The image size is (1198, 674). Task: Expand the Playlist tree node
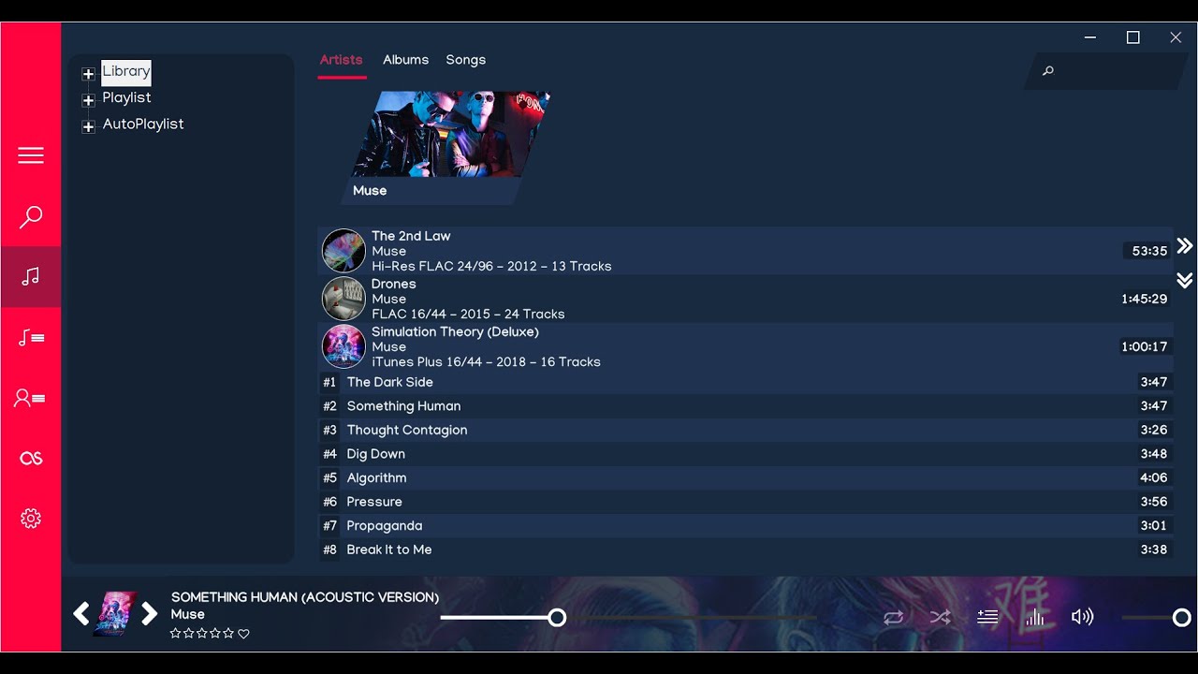[x=88, y=100]
